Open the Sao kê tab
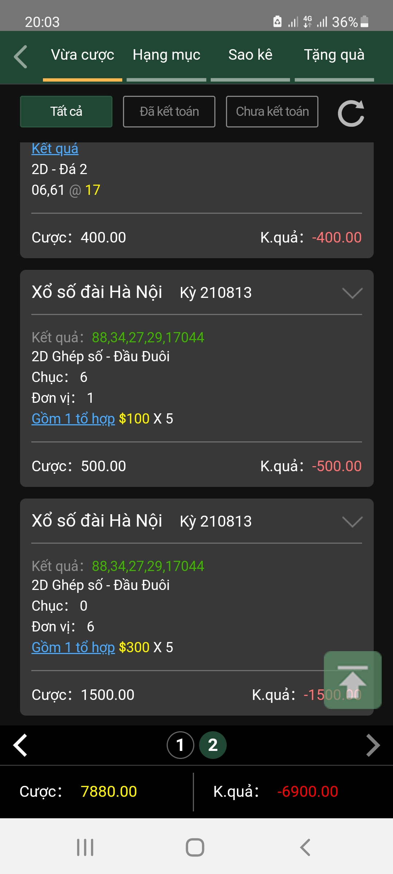 point(250,55)
